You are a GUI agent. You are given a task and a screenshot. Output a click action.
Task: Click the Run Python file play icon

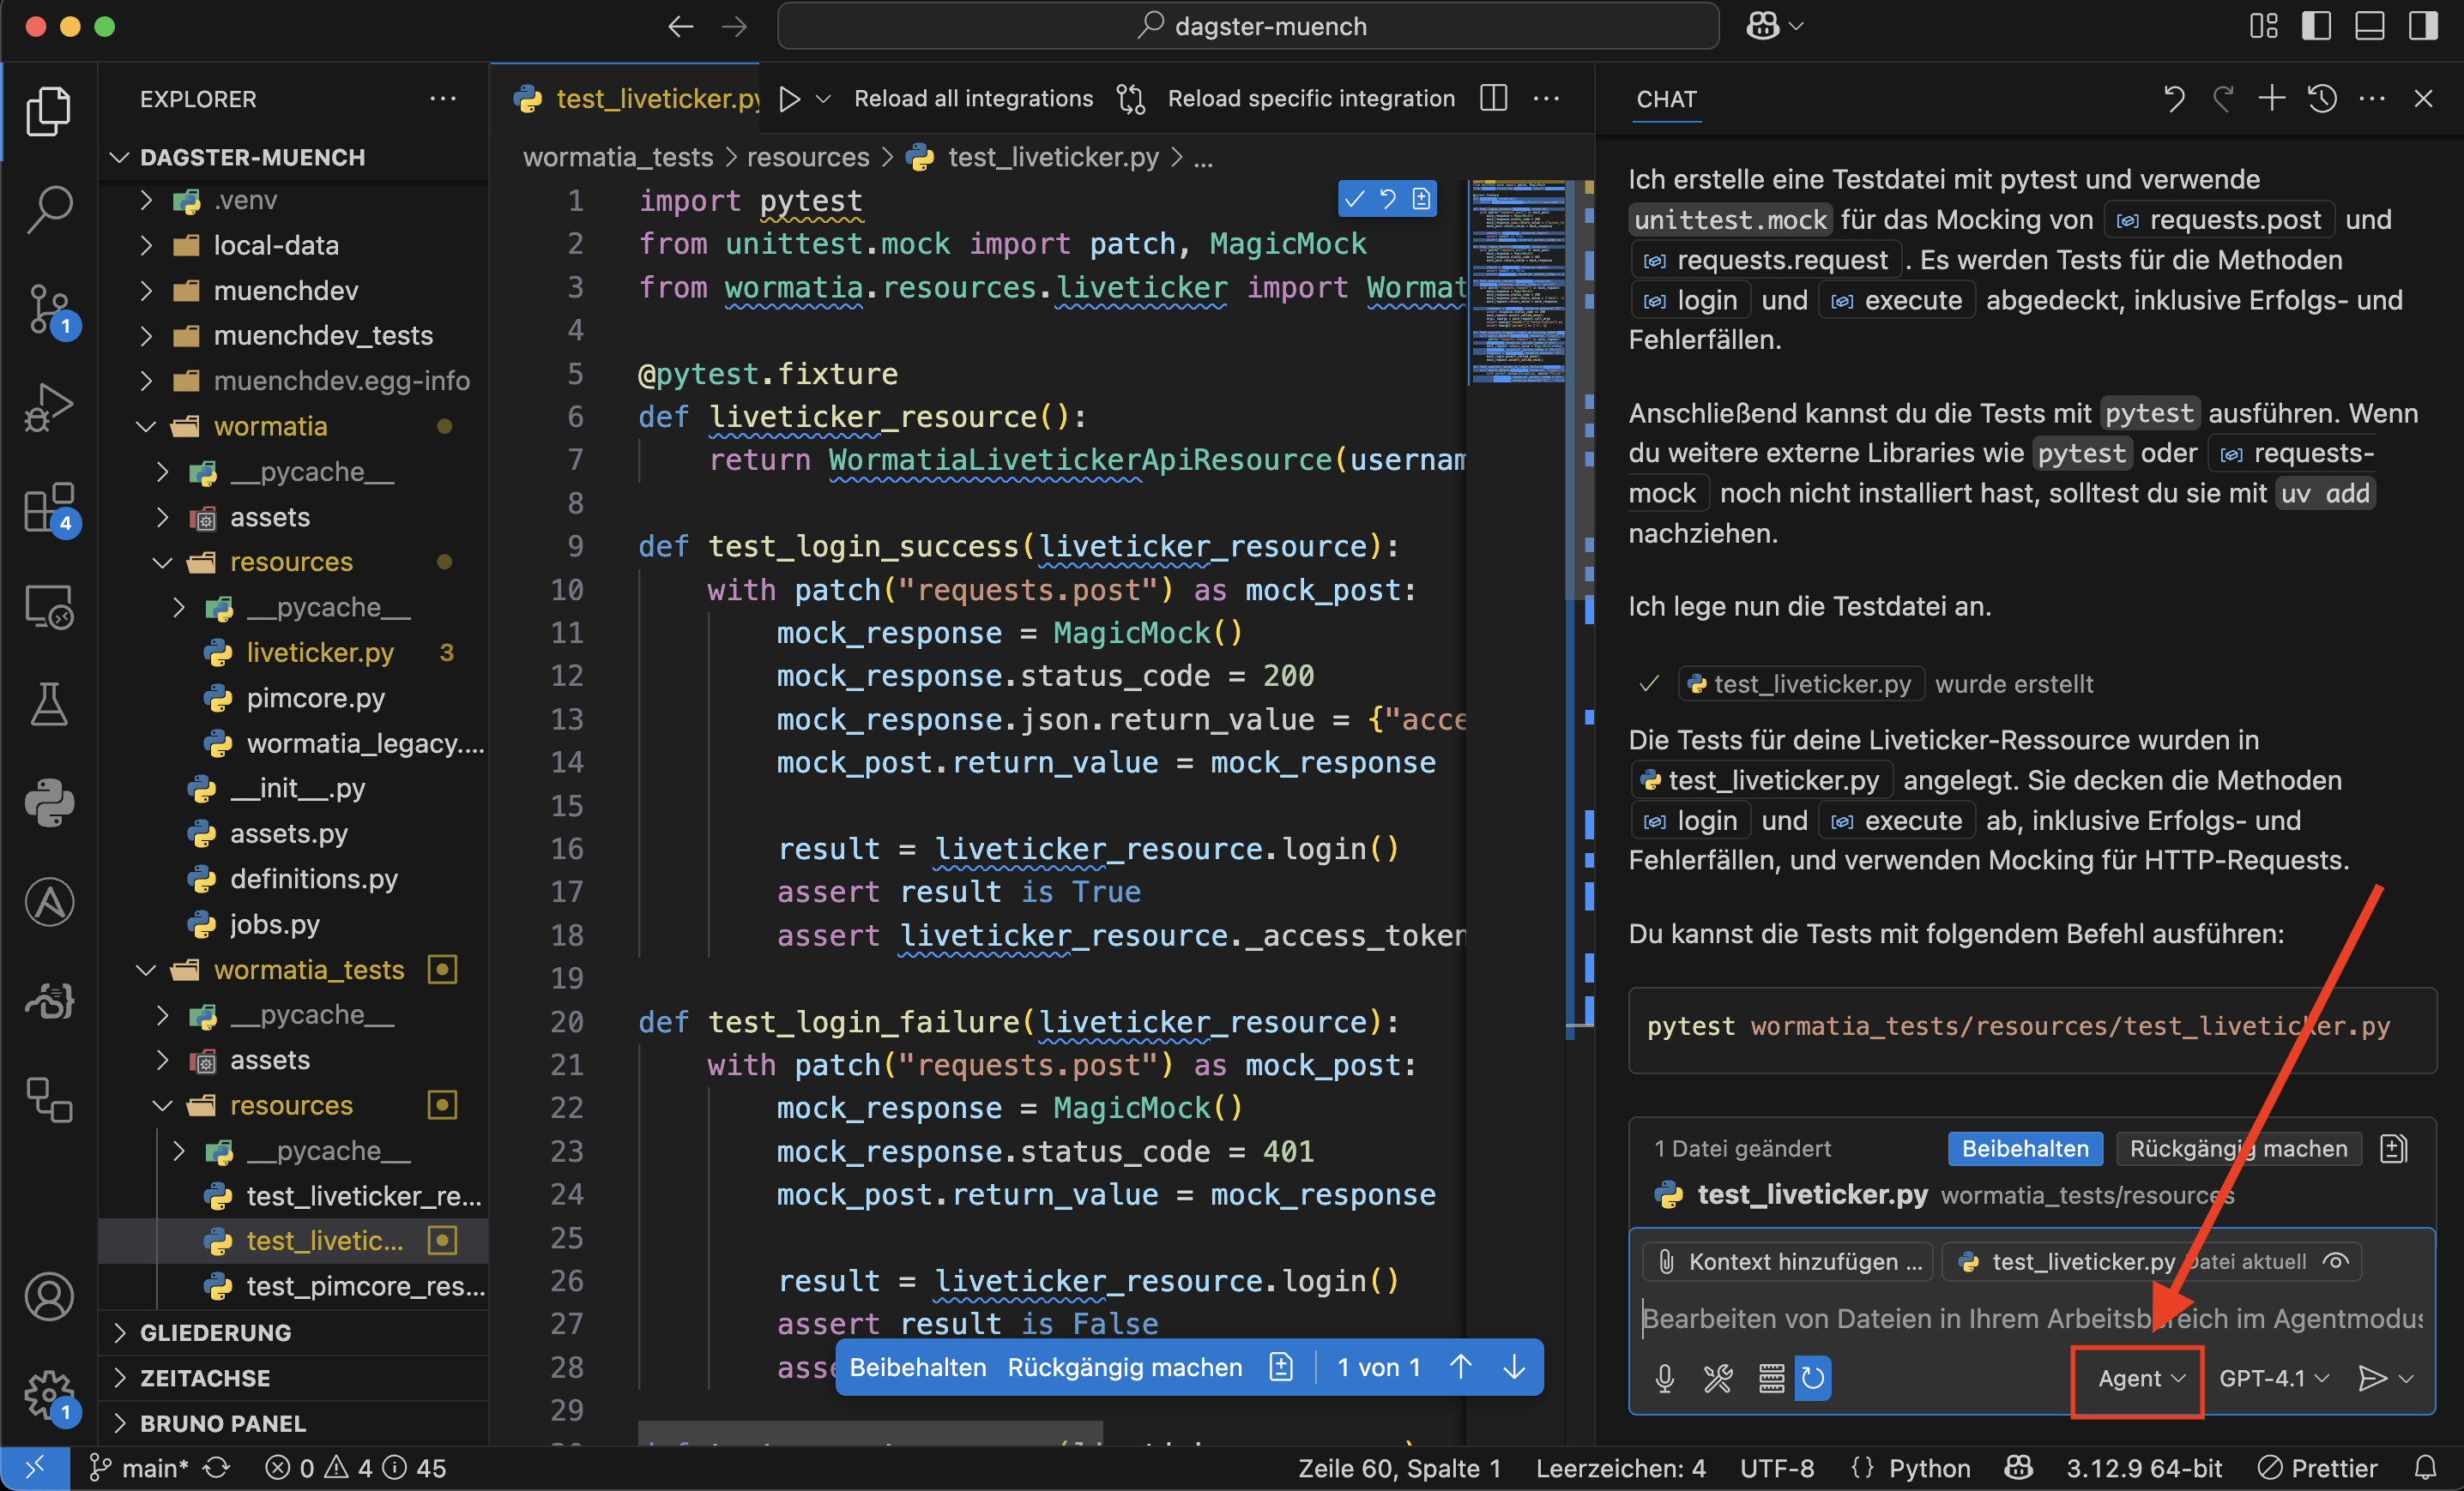(790, 99)
